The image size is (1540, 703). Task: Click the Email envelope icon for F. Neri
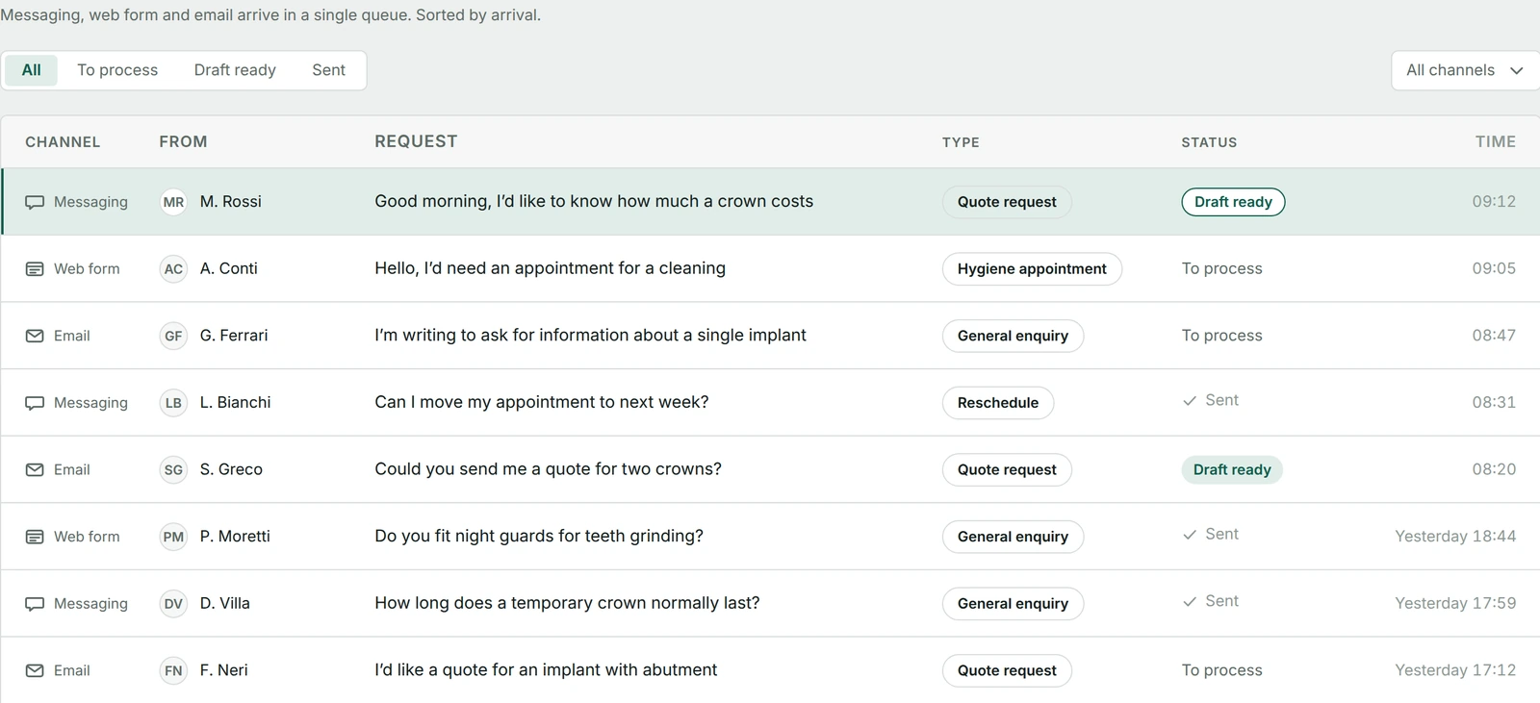pos(35,670)
